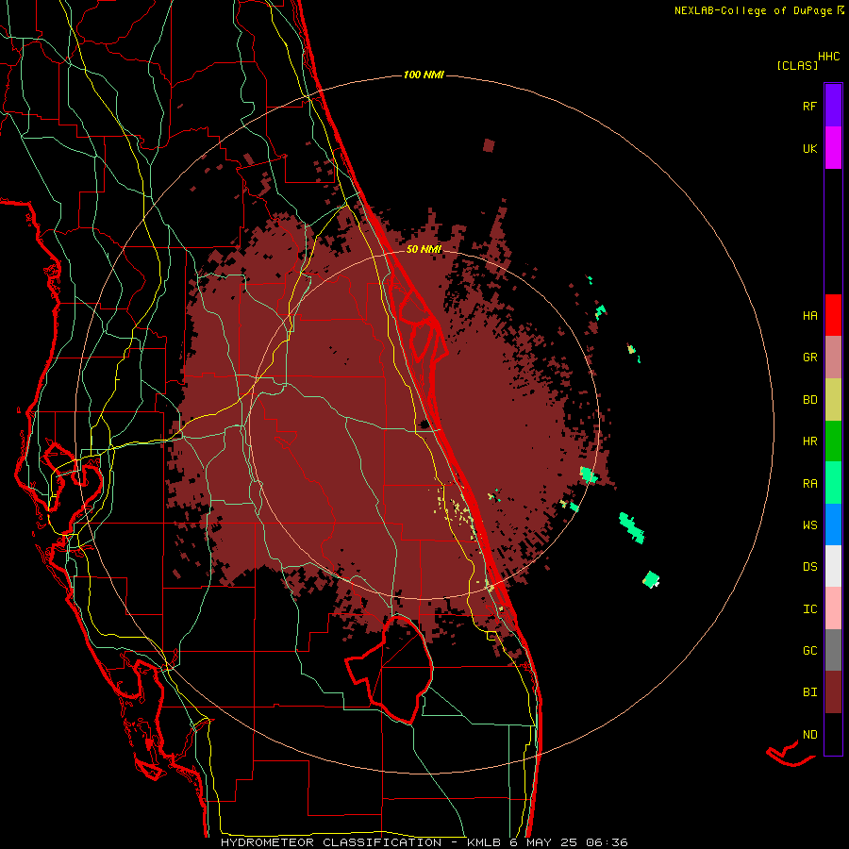849x849 pixels.
Task: Click the RA aqua legend swatch
Action: pos(833,483)
